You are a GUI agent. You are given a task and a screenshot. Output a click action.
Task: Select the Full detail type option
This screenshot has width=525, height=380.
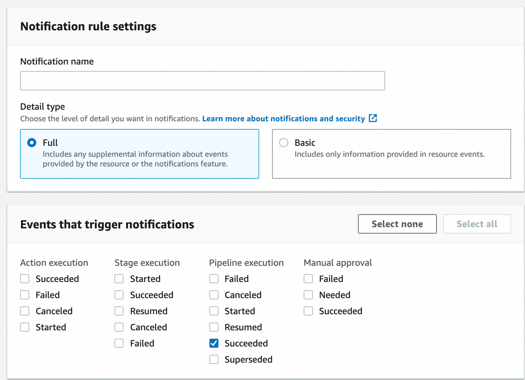(32, 142)
